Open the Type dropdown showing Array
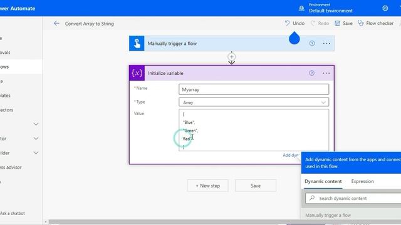The height and width of the screenshot is (225, 401). pyautogui.click(x=254, y=102)
